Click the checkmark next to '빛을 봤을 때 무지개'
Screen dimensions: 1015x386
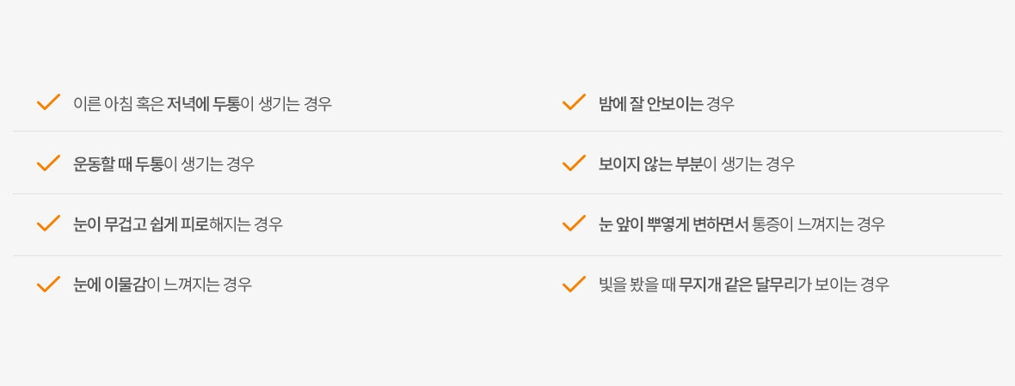[575, 284]
